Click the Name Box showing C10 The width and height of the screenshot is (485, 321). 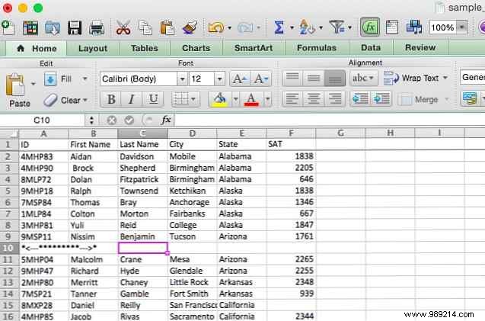pyautogui.click(x=42, y=120)
